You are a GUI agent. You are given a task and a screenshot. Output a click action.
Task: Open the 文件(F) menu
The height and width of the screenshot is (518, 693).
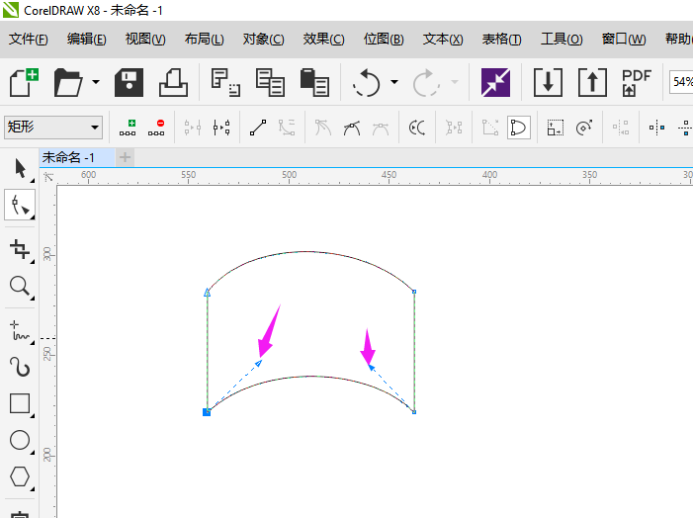[x=29, y=40]
